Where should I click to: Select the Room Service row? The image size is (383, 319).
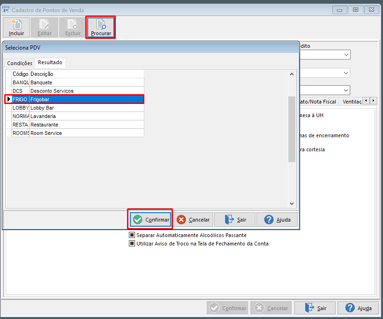pyautogui.click(x=75, y=133)
